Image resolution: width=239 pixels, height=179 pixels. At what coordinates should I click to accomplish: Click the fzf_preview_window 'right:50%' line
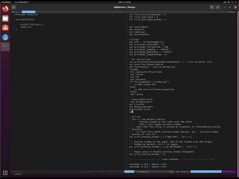pyautogui.click(x=160, y=137)
